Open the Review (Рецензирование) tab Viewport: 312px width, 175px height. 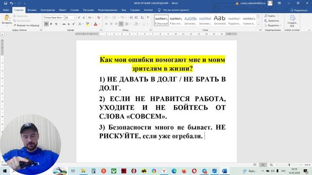coord(107,10)
